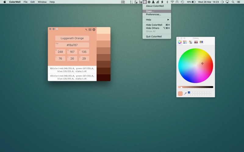Click the lock-shaped VPN menu bar icon
244x152 pixels.
(x=177, y=2)
